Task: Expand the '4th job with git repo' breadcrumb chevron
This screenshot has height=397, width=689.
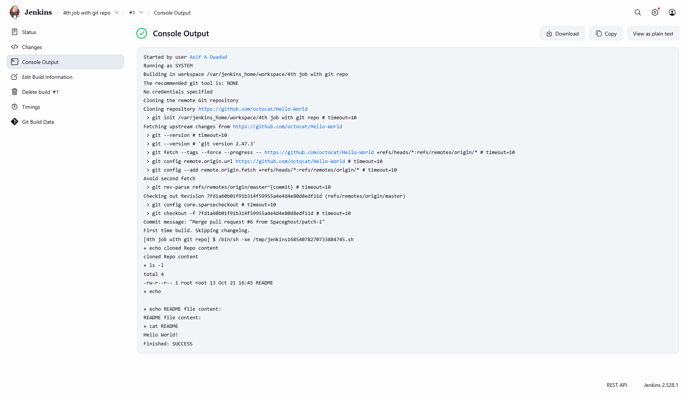Action: pyautogui.click(x=117, y=12)
